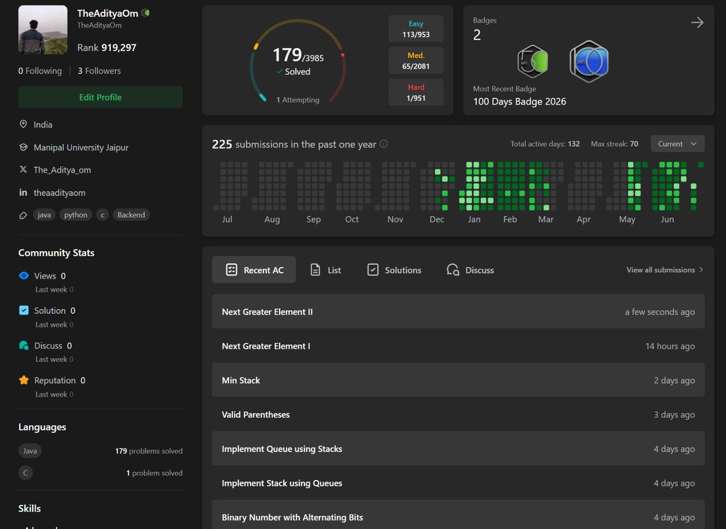Click the theaadityaom LinkedIn link
This screenshot has width=726, height=529.
tap(59, 193)
